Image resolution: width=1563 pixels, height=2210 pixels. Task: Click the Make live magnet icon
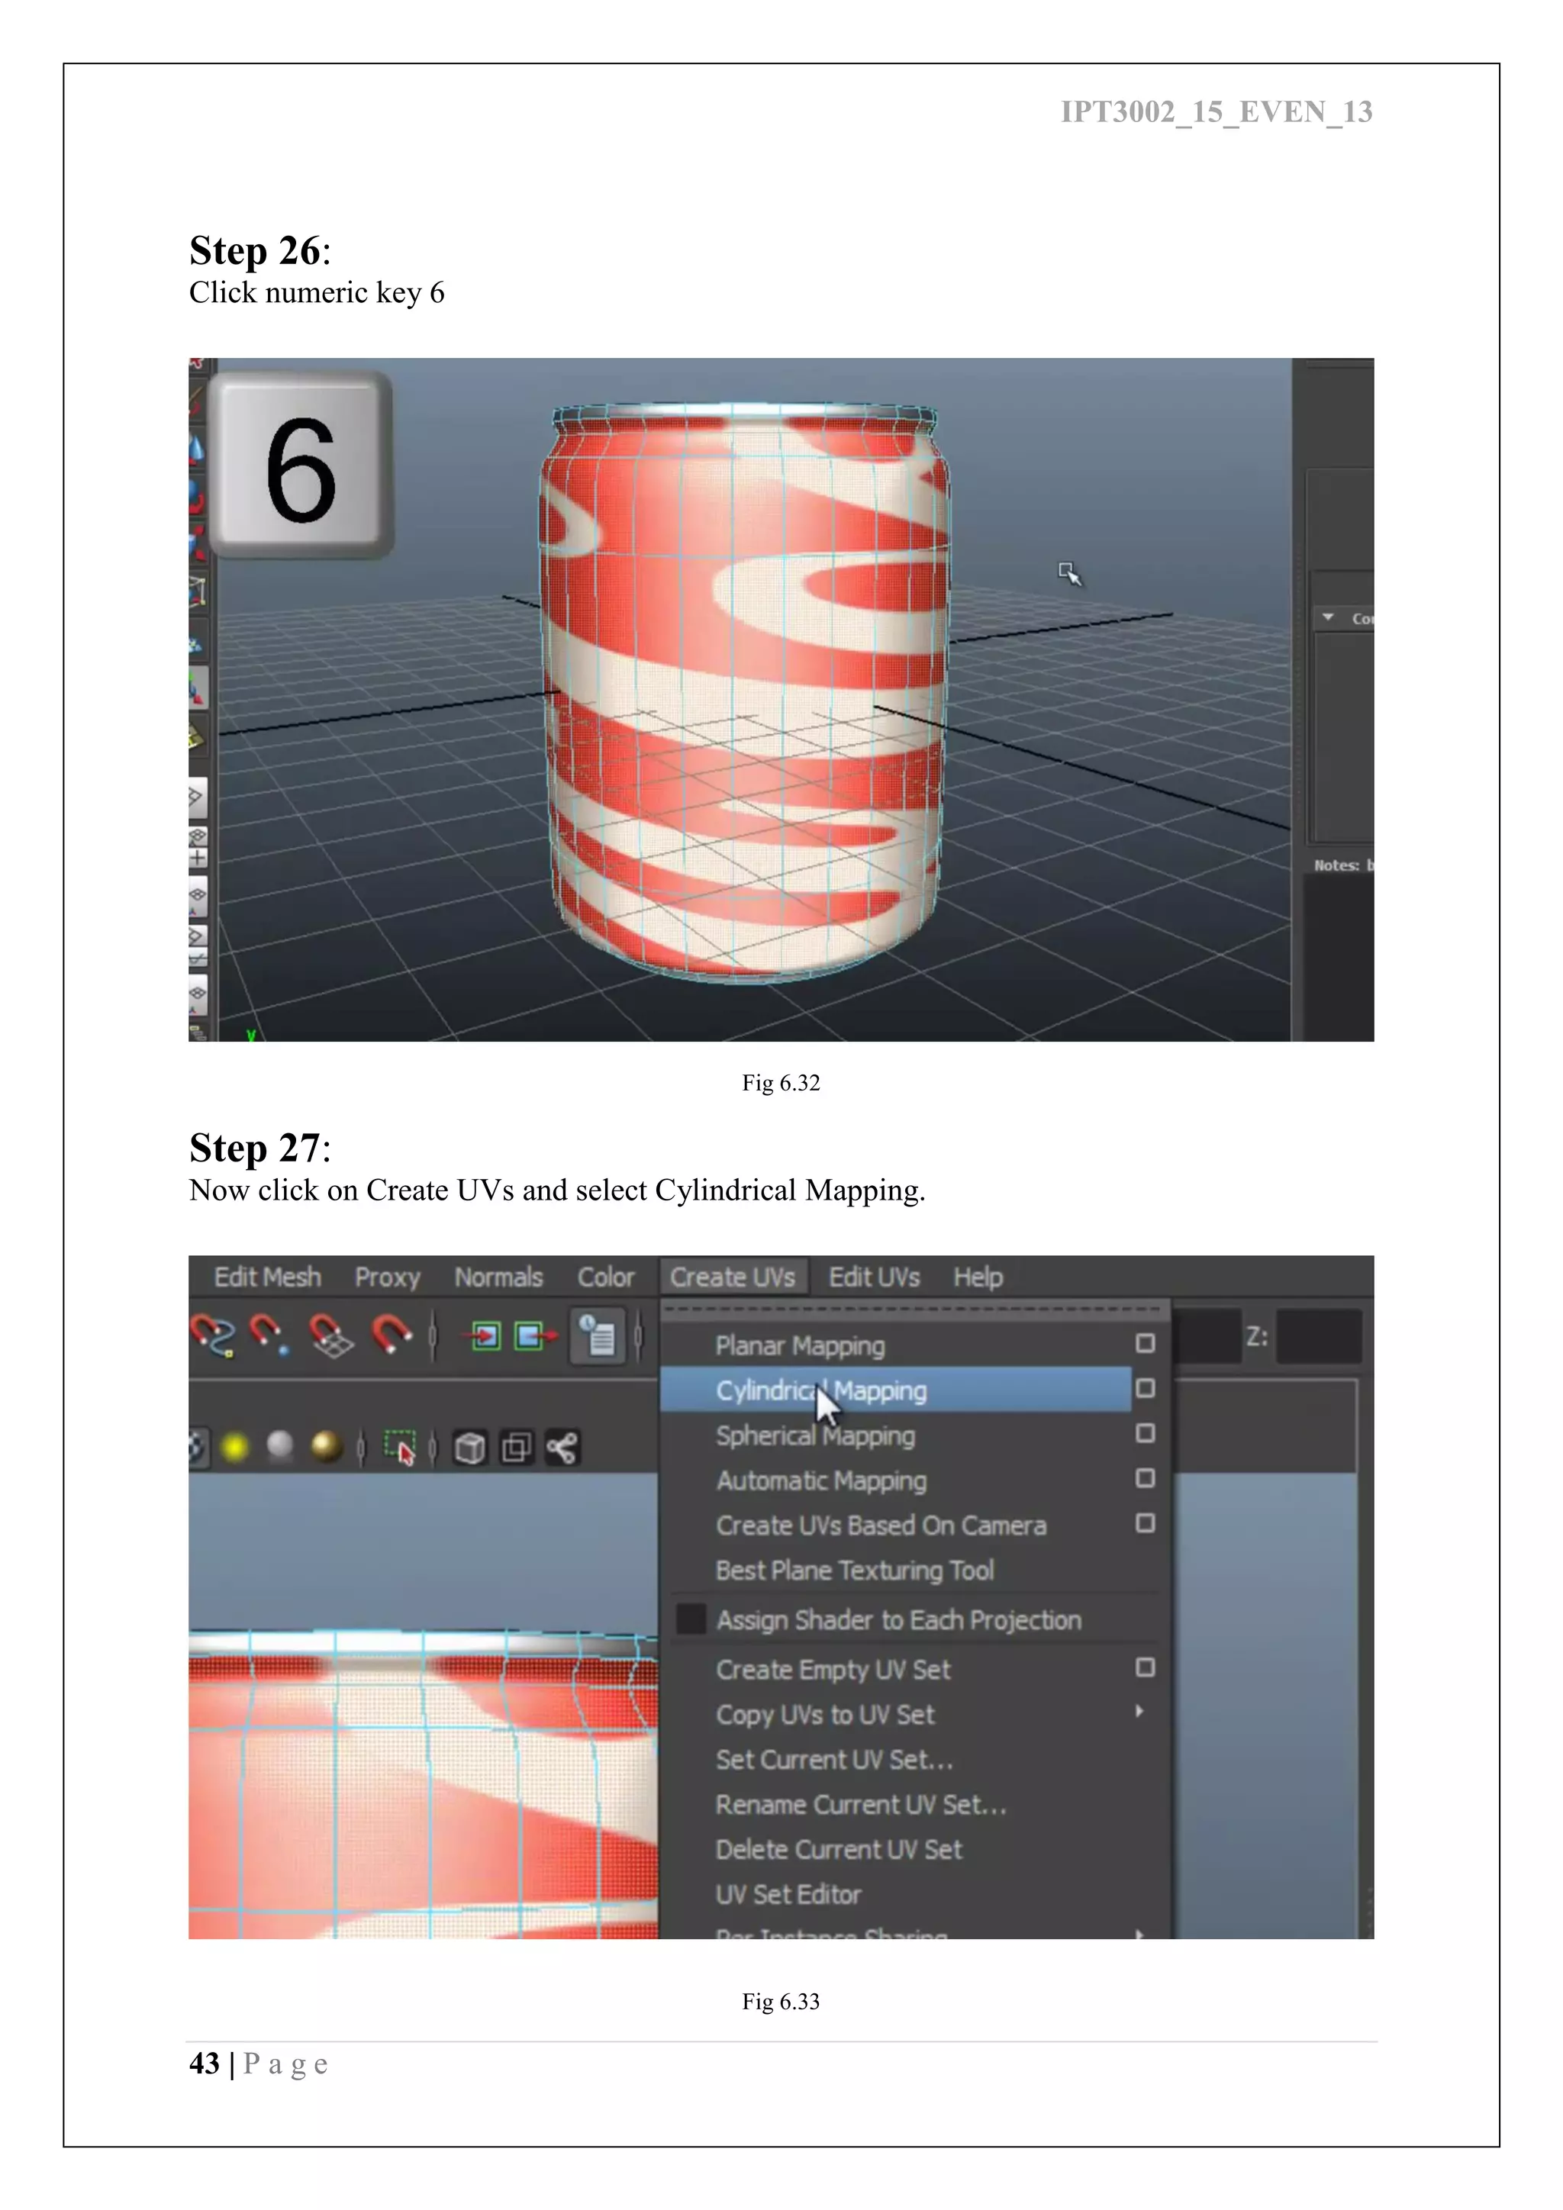click(x=391, y=1336)
